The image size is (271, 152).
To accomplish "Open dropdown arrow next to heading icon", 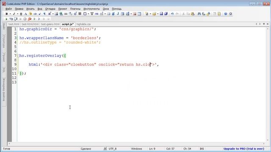I will [53, 14].
